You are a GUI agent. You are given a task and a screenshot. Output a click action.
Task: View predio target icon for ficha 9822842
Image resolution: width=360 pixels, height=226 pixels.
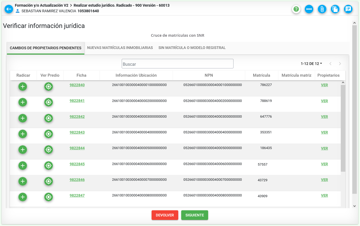point(49,118)
